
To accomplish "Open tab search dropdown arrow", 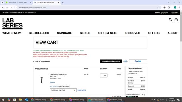I will click(3, 3).
